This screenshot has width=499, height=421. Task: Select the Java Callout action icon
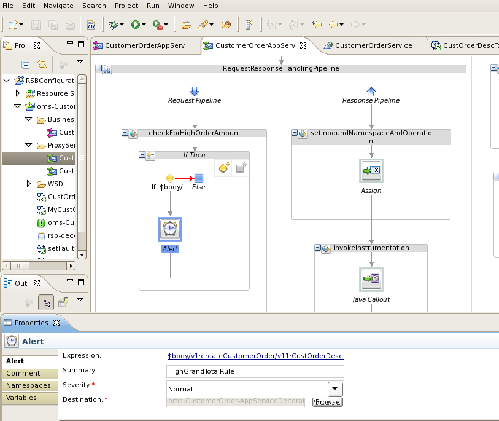(x=371, y=280)
